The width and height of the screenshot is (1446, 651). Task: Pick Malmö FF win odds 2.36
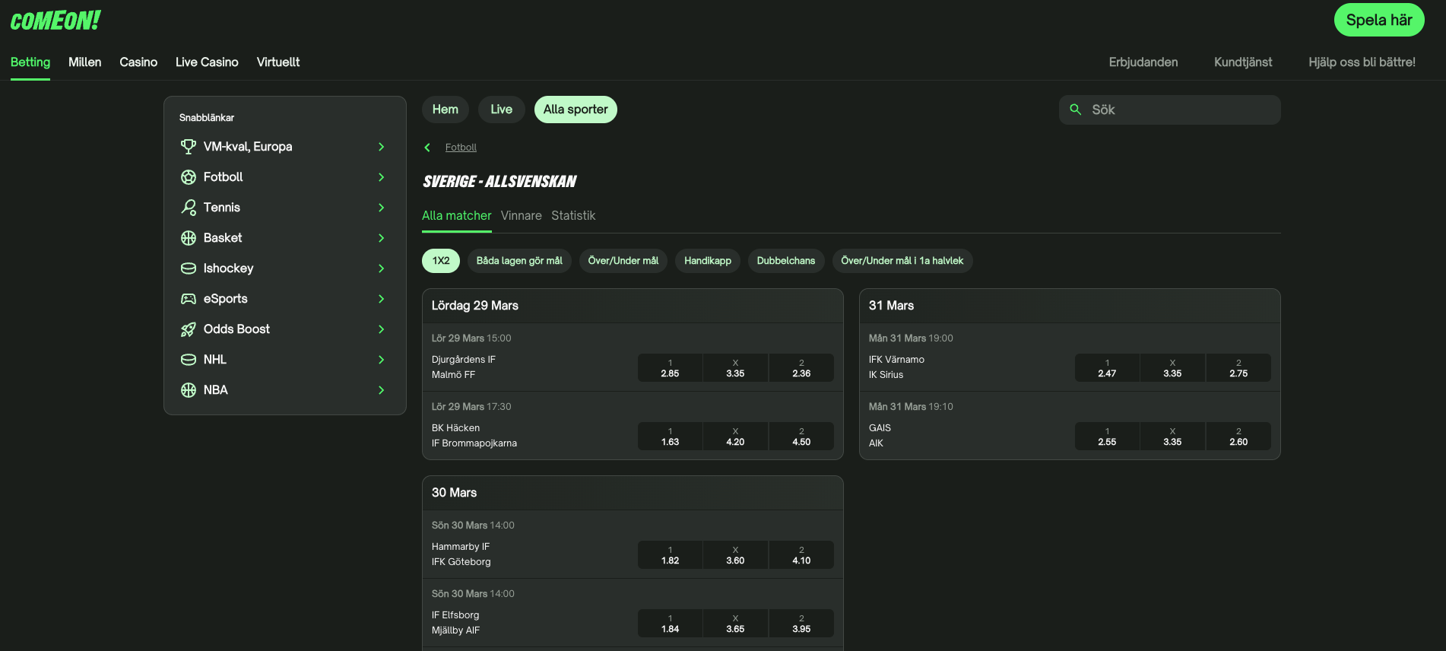click(x=801, y=368)
